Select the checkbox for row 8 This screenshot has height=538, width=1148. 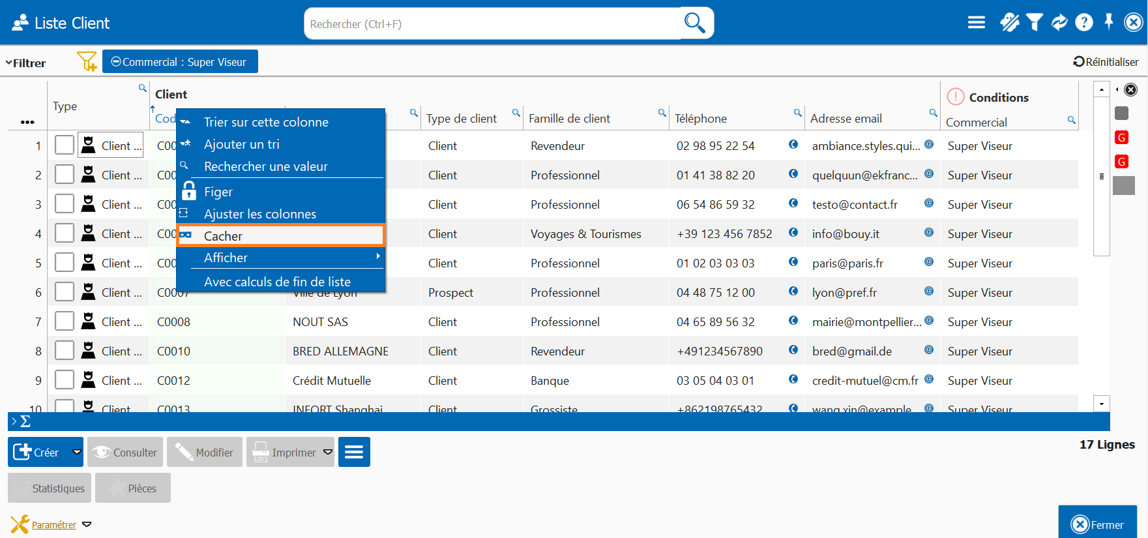click(x=65, y=351)
